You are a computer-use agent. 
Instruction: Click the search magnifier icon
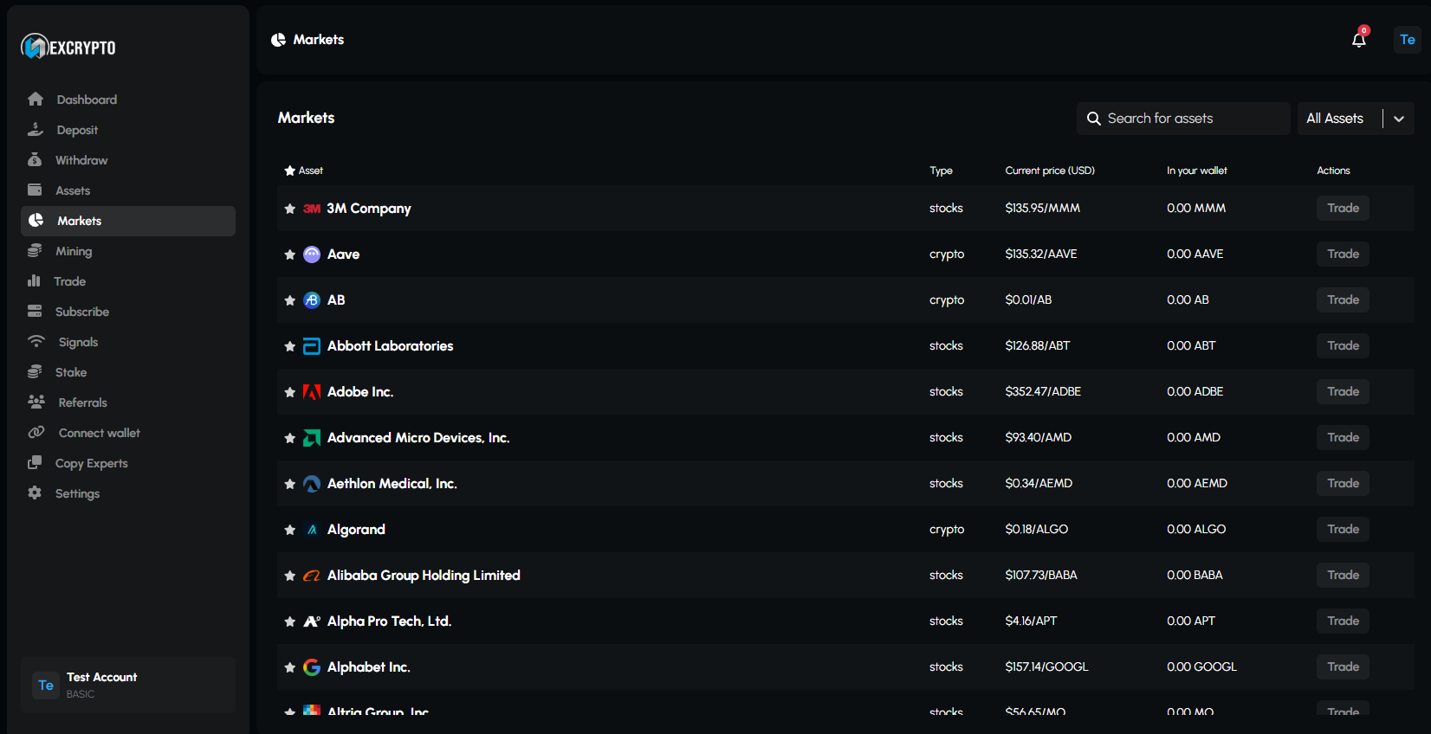pos(1094,119)
